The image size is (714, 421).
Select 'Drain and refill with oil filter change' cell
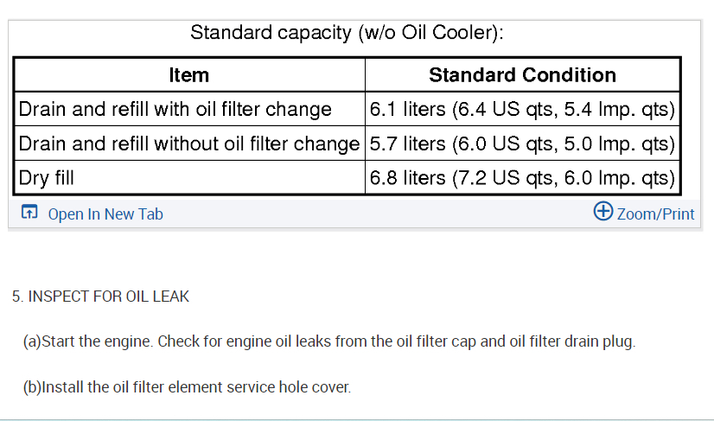(x=175, y=109)
